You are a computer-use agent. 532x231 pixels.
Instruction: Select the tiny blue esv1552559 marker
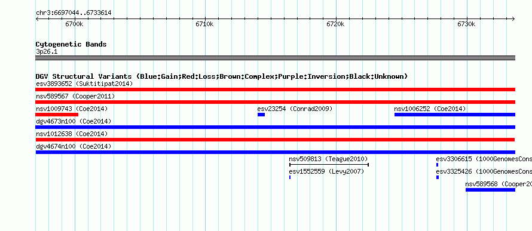(290, 177)
